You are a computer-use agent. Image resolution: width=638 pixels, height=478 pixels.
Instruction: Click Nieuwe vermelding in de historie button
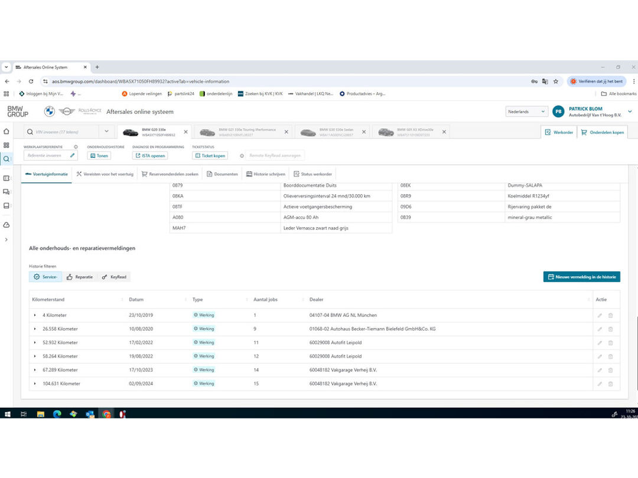tap(581, 277)
